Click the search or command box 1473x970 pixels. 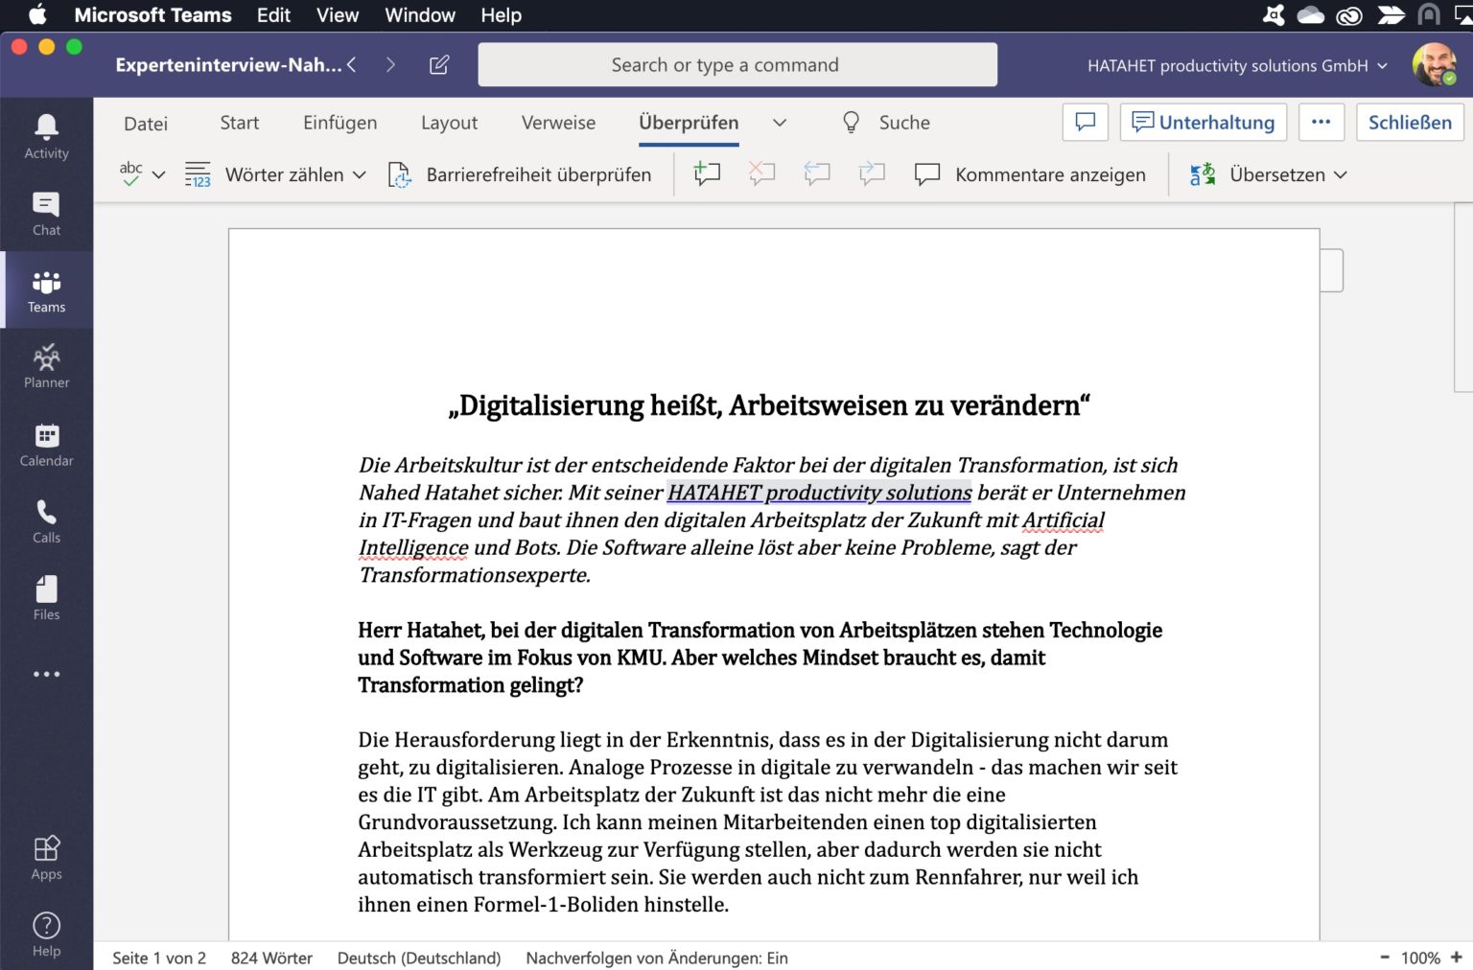click(x=737, y=64)
